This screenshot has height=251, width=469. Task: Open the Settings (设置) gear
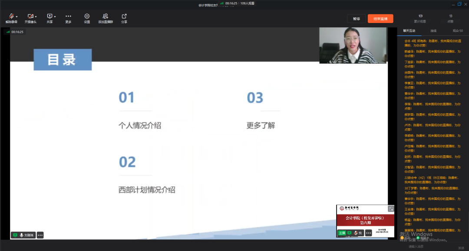pos(87,16)
